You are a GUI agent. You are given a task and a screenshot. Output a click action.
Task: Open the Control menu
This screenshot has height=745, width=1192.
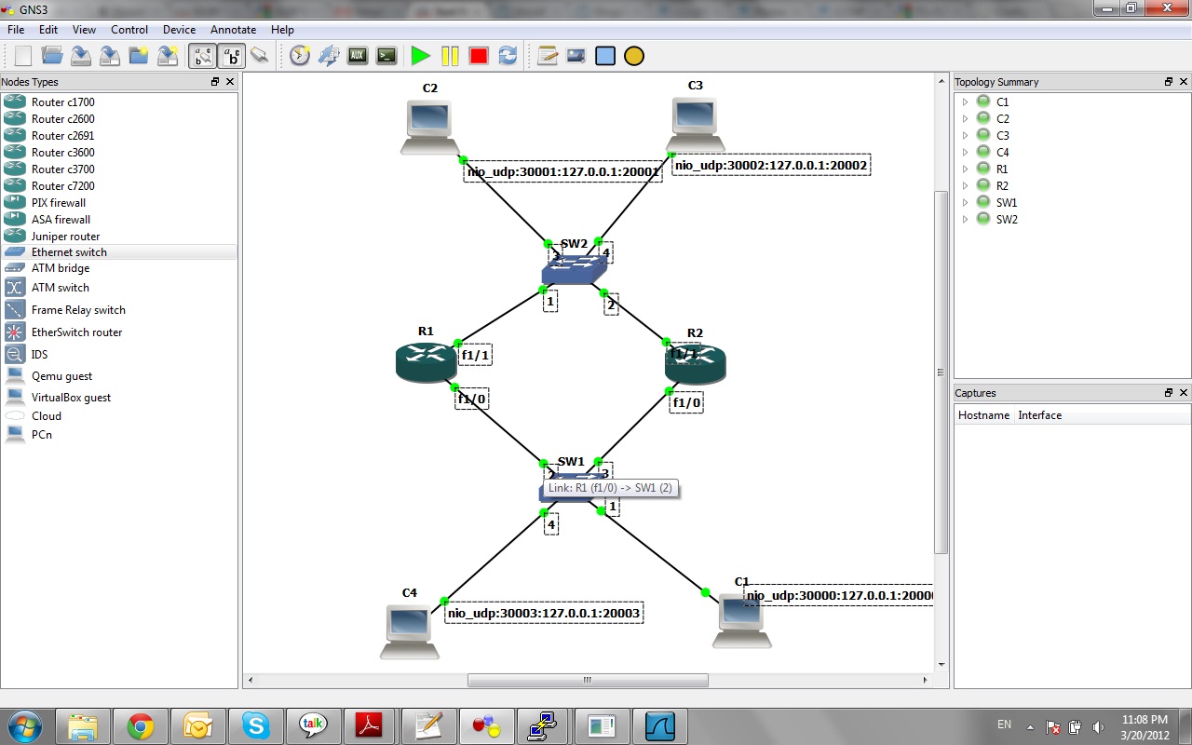click(x=129, y=30)
